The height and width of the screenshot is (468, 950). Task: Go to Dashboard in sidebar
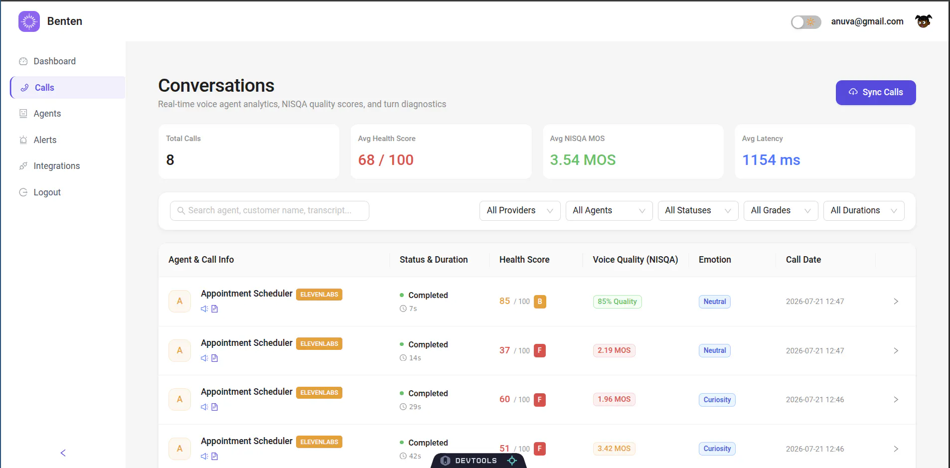(55, 61)
